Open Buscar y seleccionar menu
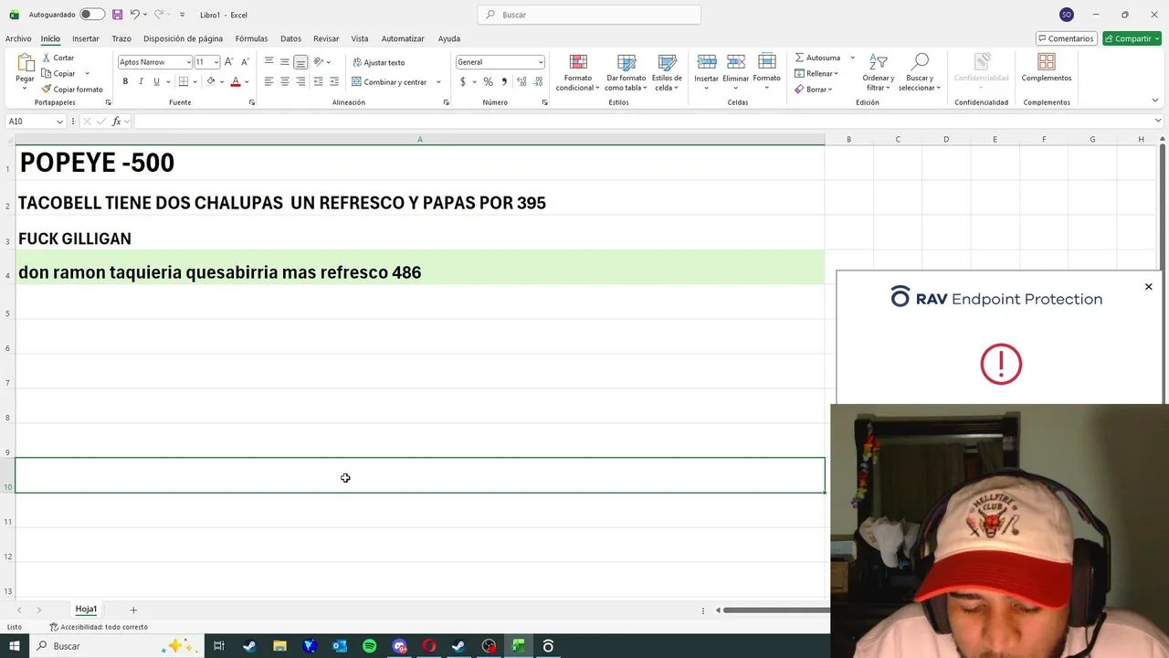Screen dimensions: 1169x658 click(920, 72)
